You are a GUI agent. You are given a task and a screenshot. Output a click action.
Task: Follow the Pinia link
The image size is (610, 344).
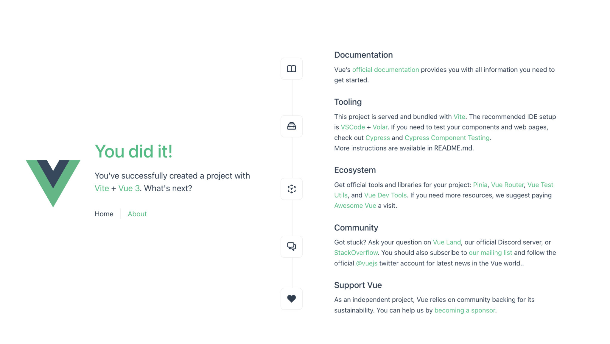point(480,185)
